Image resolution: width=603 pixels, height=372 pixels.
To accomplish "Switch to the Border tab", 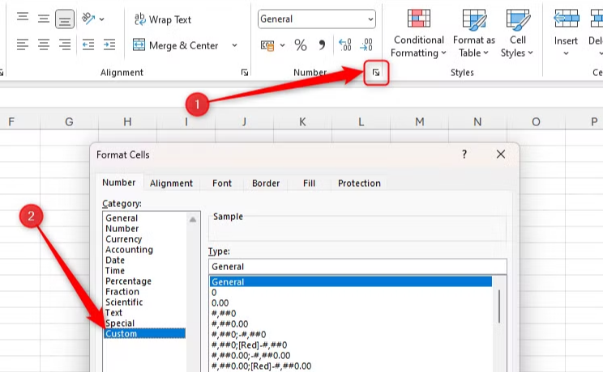I will coord(266,183).
